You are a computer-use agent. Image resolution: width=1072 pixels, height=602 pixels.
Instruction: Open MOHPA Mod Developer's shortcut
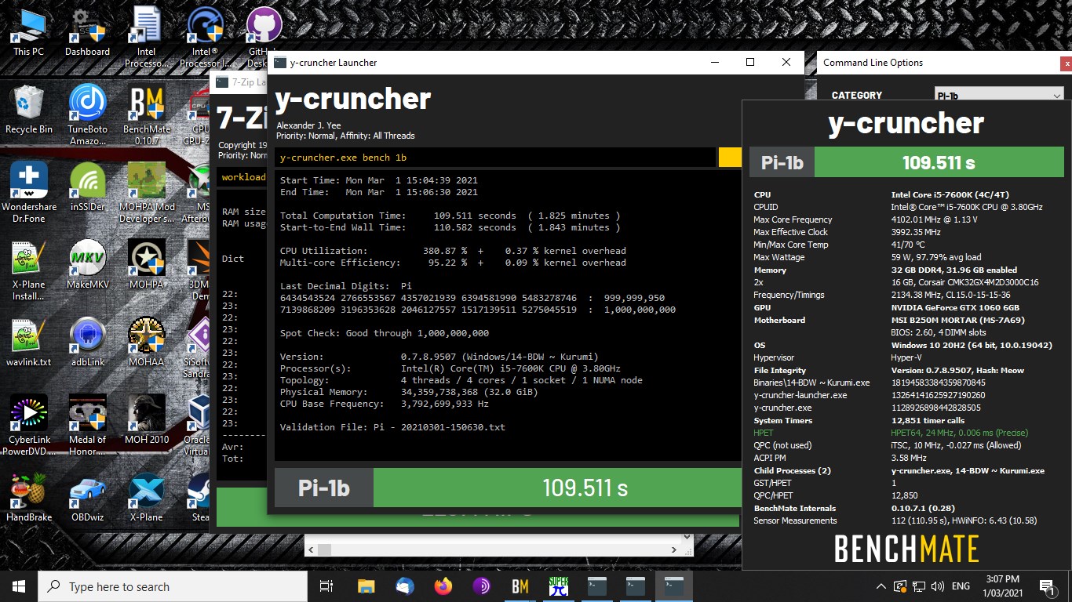pos(147,192)
